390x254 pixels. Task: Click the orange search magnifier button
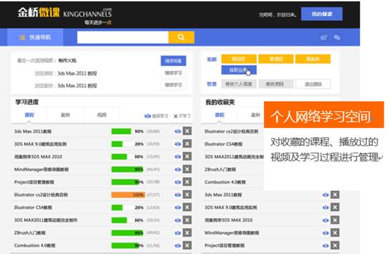tap(182, 37)
